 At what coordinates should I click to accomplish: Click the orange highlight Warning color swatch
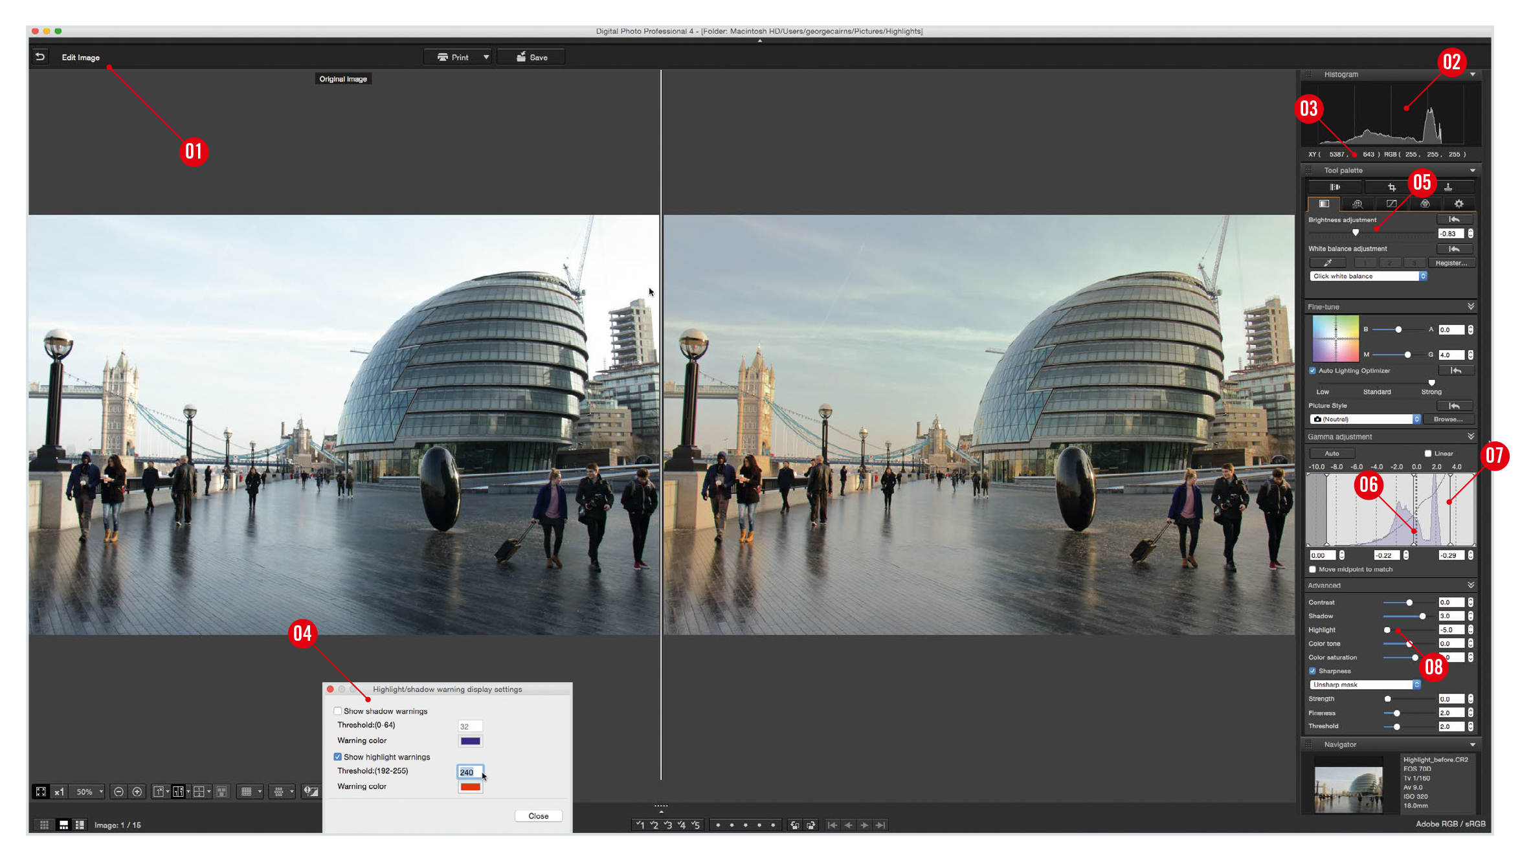(x=470, y=786)
